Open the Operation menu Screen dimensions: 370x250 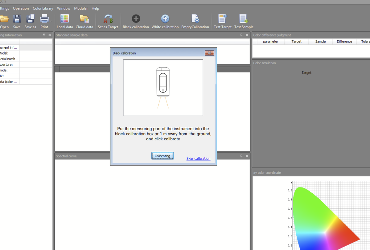click(21, 8)
